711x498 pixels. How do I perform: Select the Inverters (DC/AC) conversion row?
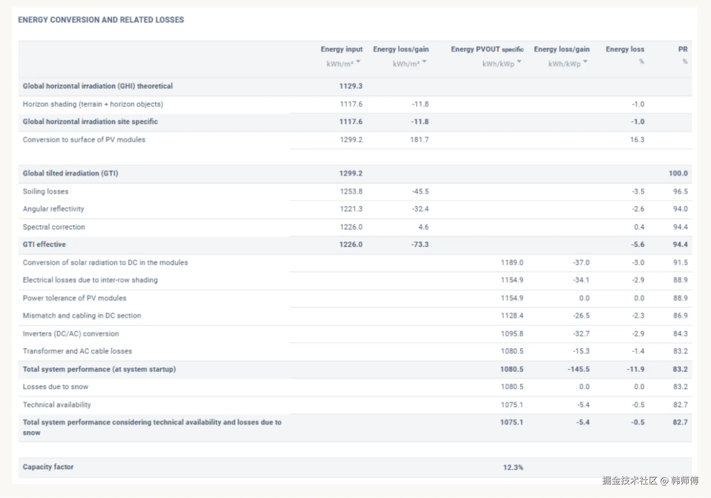pos(71,333)
